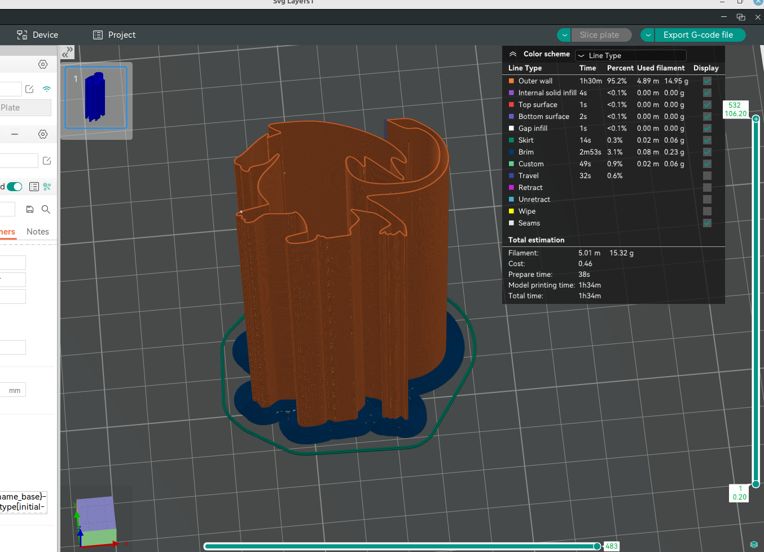Open the Project tab

(x=115, y=35)
